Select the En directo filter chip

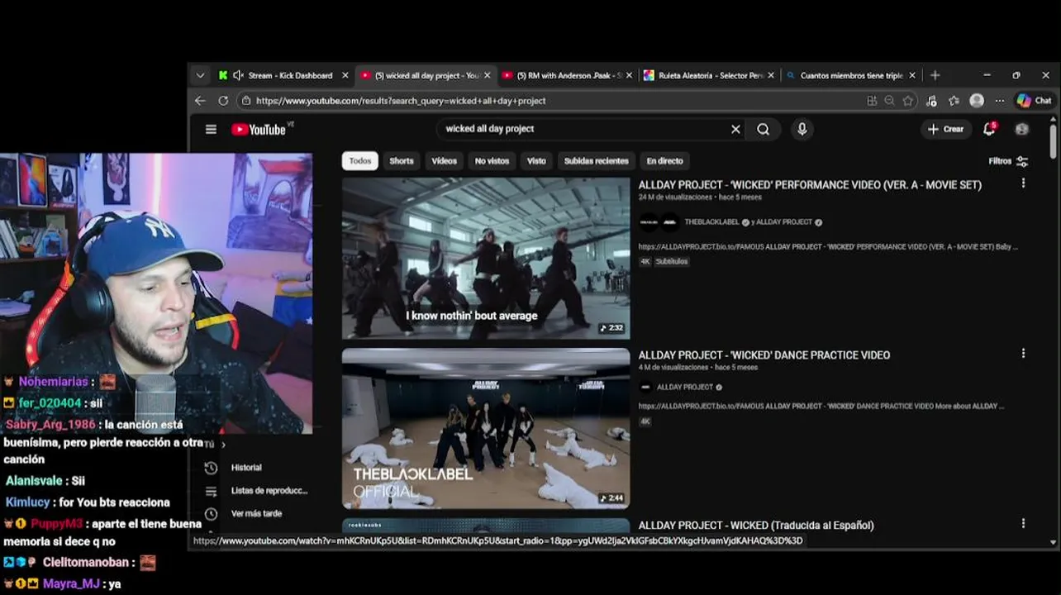664,161
